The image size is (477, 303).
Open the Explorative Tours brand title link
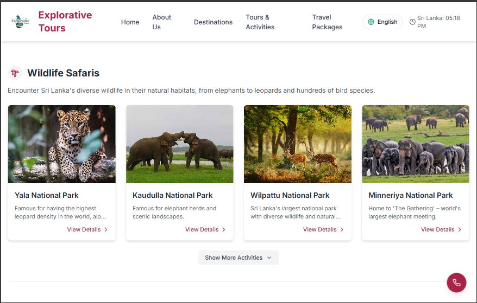pyautogui.click(x=65, y=22)
